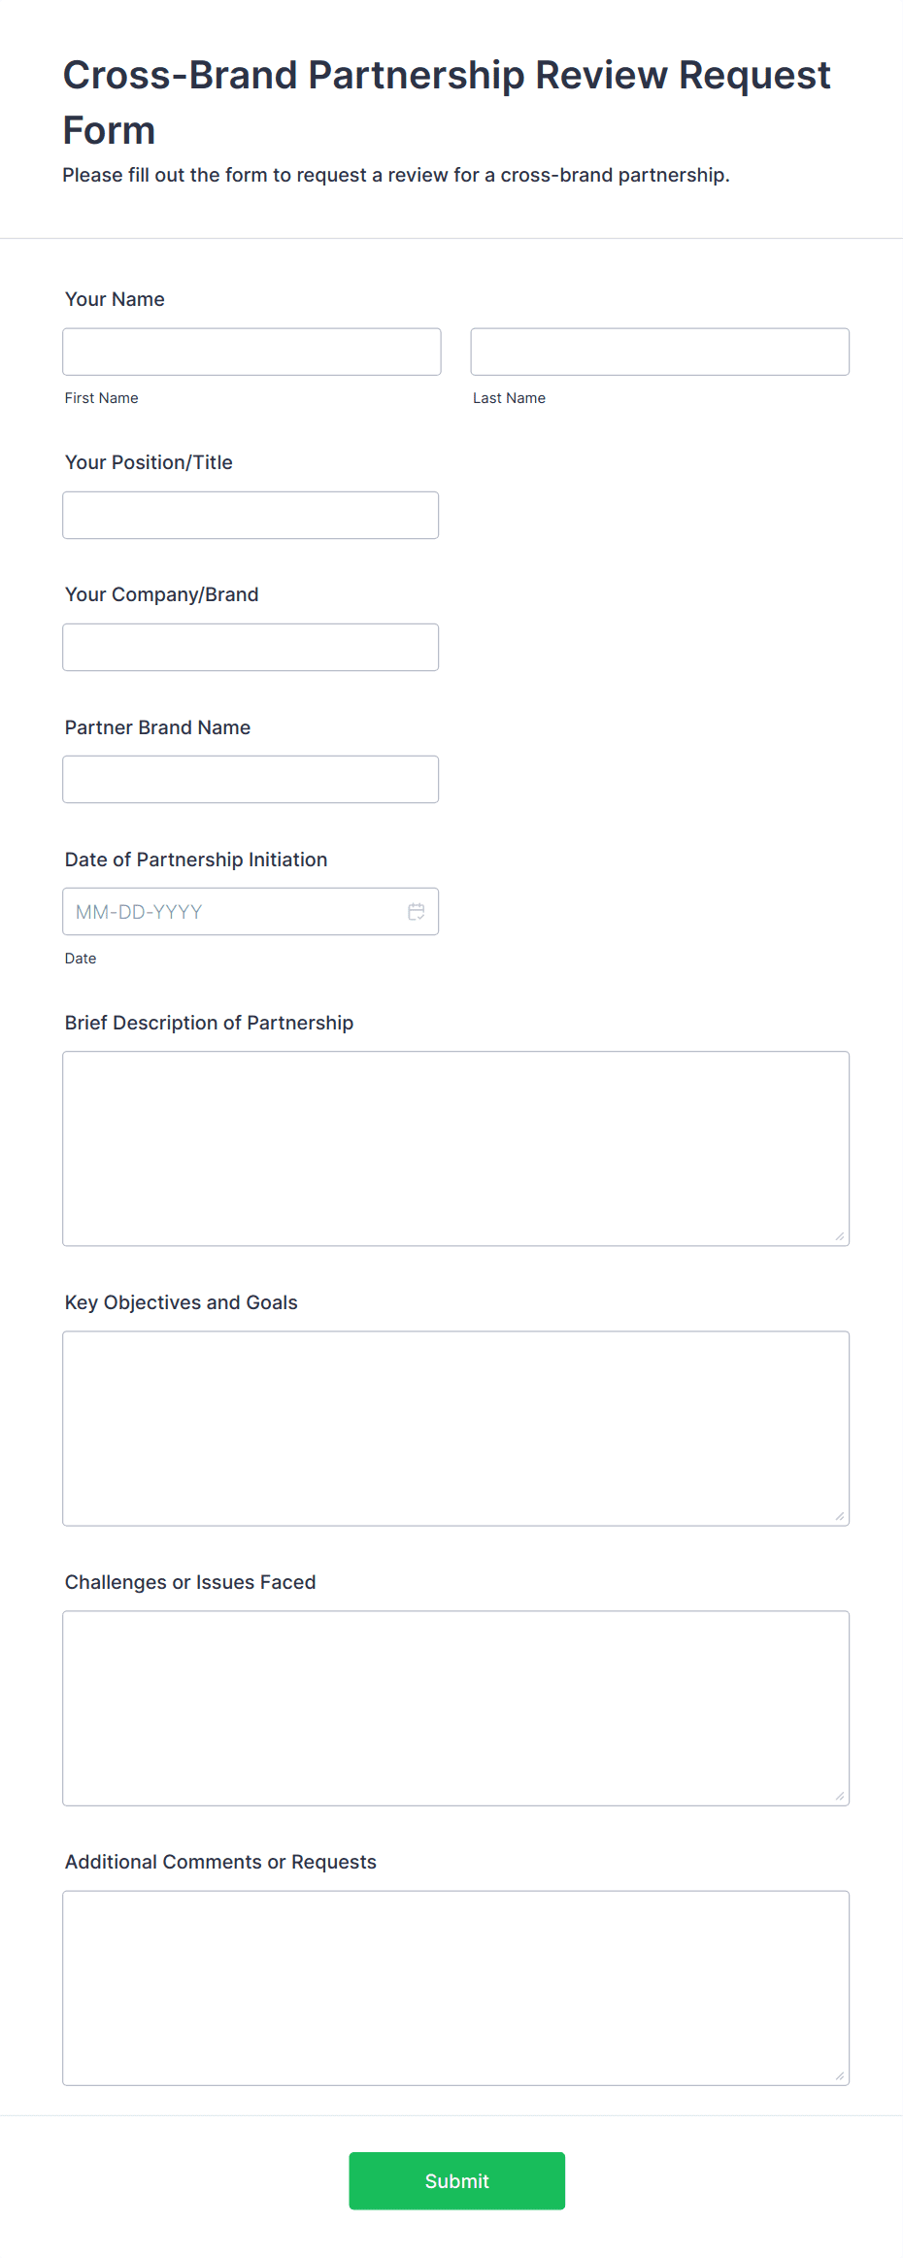Submit the partnership review form
Screen dimensions: 903x2258
click(x=456, y=2180)
